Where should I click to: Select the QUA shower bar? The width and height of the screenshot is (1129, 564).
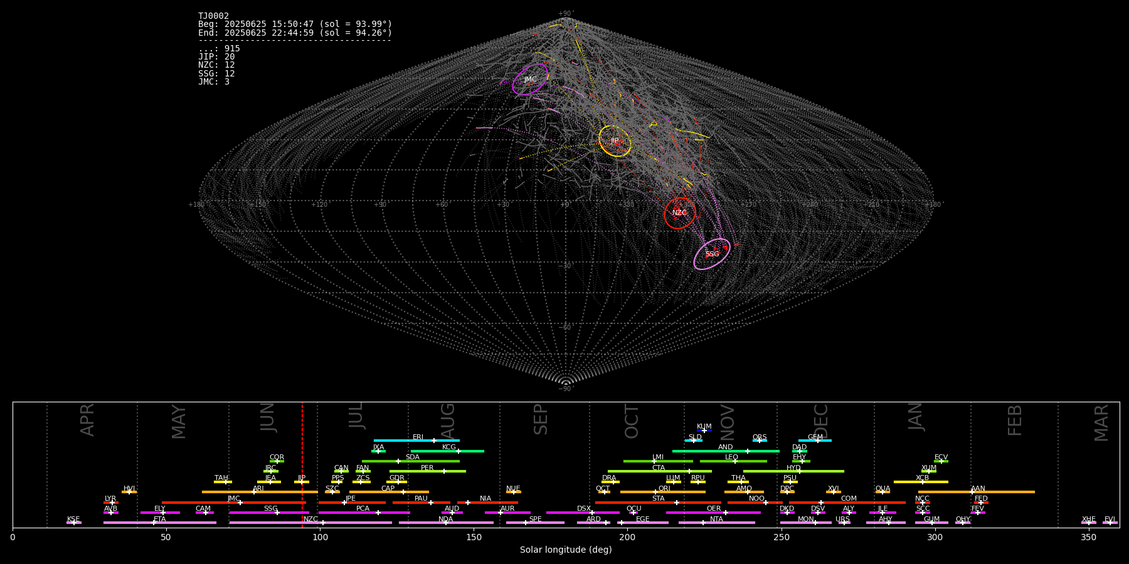coord(883,492)
